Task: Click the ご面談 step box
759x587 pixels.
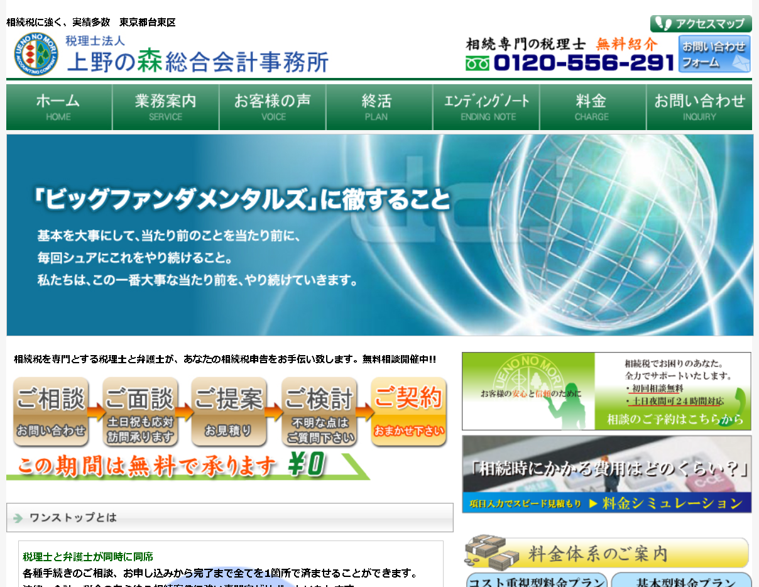Action: point(139,412)
